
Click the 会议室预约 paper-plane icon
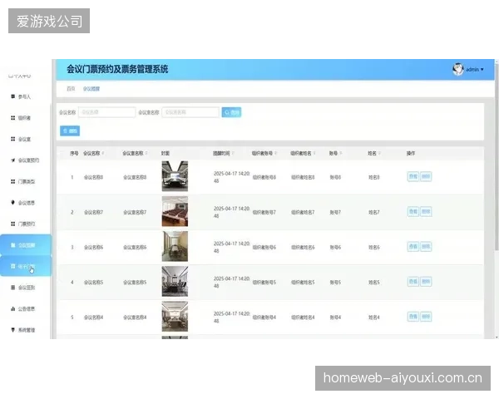pyautogui.click(x=12, y=160)
